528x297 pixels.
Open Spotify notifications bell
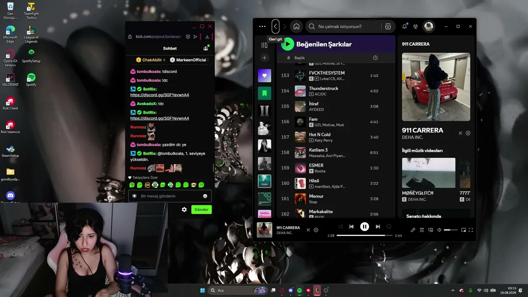pyautogui.click(x=404, y=26)
